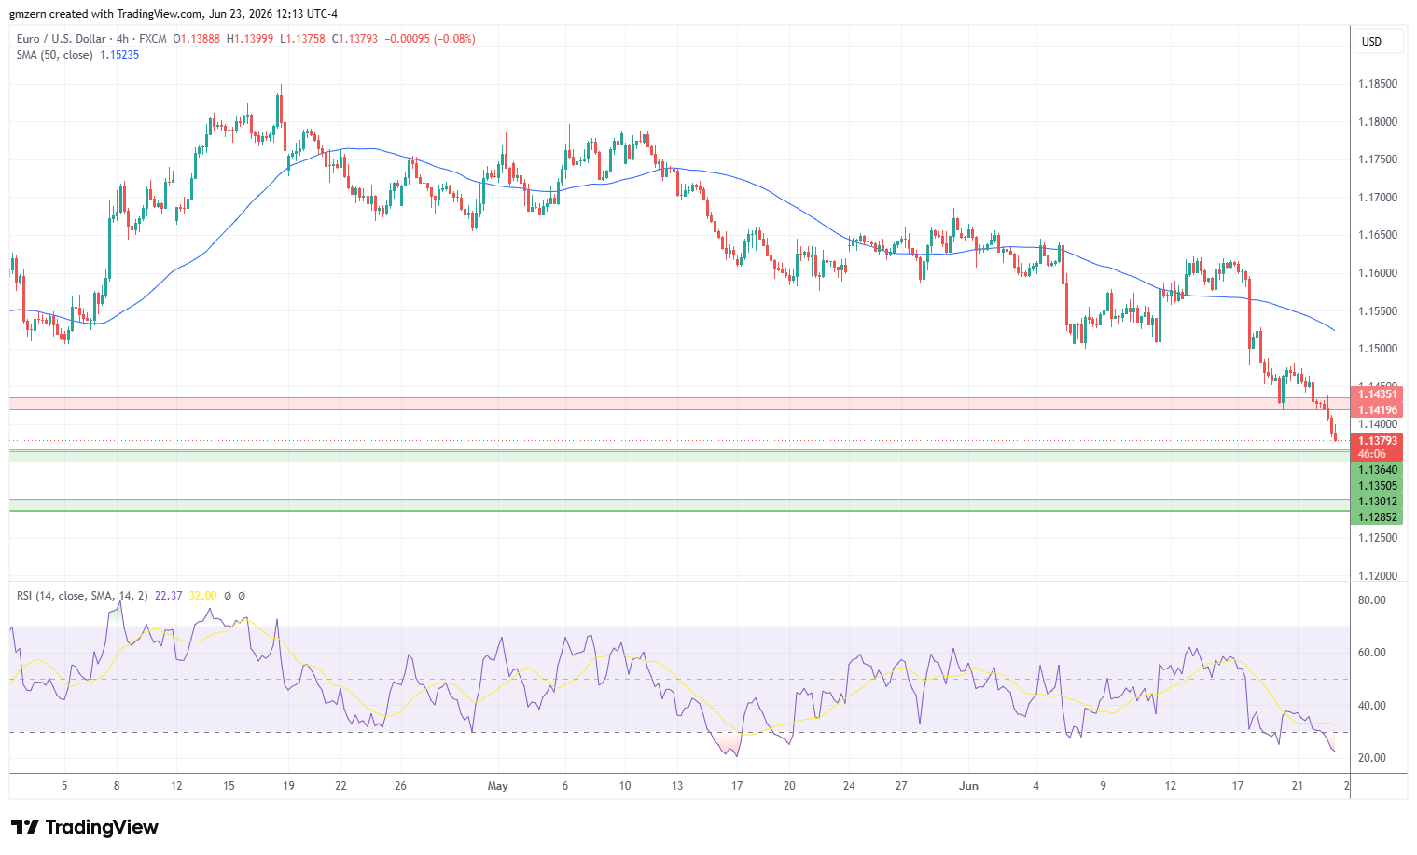Viewport: 1417px width, 855px height.
Task: Click the red 1.14196 price label
Action: (1378, 410)
